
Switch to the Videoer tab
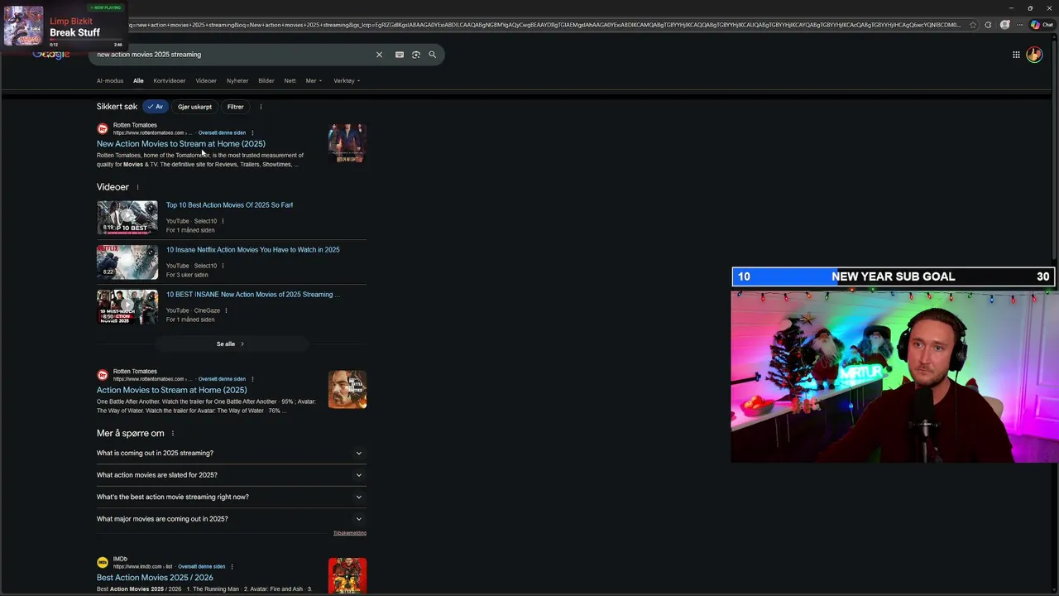point(206,81)
